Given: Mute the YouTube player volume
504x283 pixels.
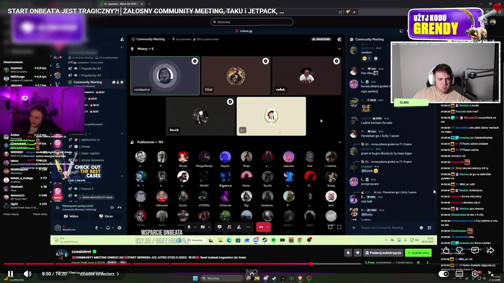Looking at the screenshot, I should pos(28,274).
